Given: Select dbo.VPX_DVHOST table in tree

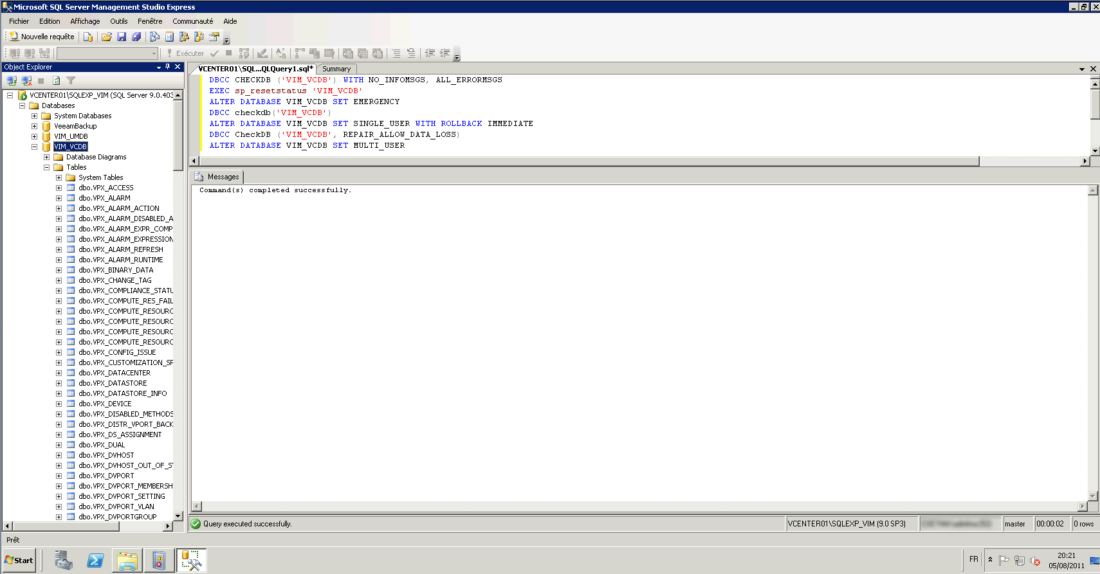Looking at the screenshot, I should 106,455.
